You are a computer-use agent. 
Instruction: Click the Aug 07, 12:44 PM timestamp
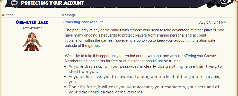click(x=213, y=23)
